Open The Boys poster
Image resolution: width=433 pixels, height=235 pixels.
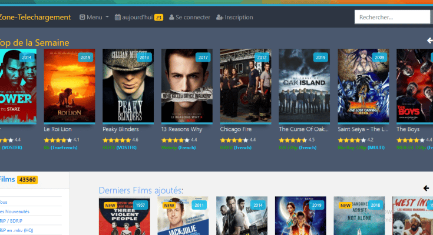click(415, 86)
